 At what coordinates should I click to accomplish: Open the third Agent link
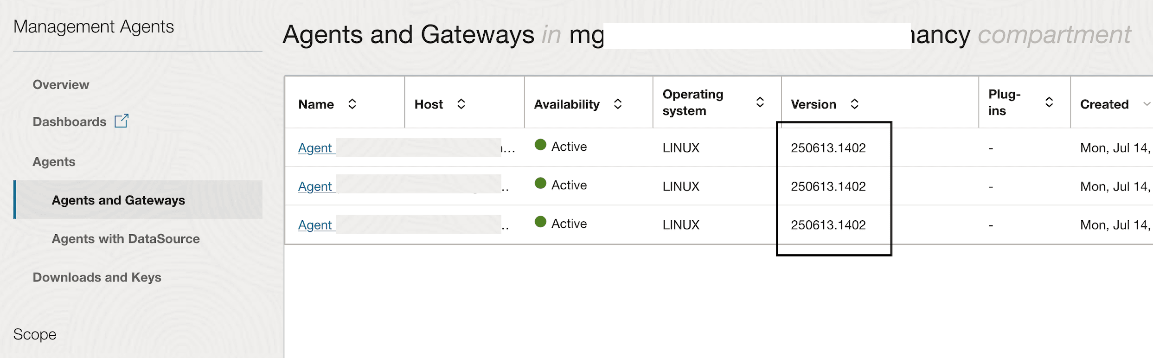click(315, 224)
